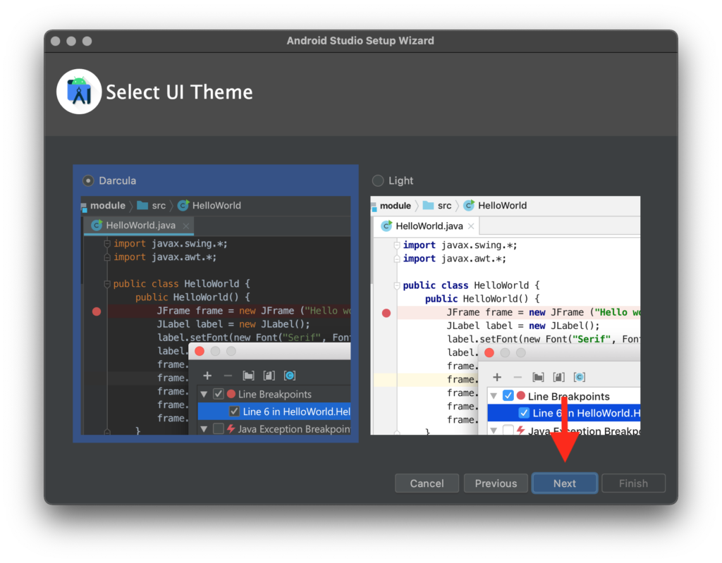Viewport: 722px width, 563px height.
Task: Toggle Java Exception Breakpoints checkbox in Light preview
Action: click(508, 431)
